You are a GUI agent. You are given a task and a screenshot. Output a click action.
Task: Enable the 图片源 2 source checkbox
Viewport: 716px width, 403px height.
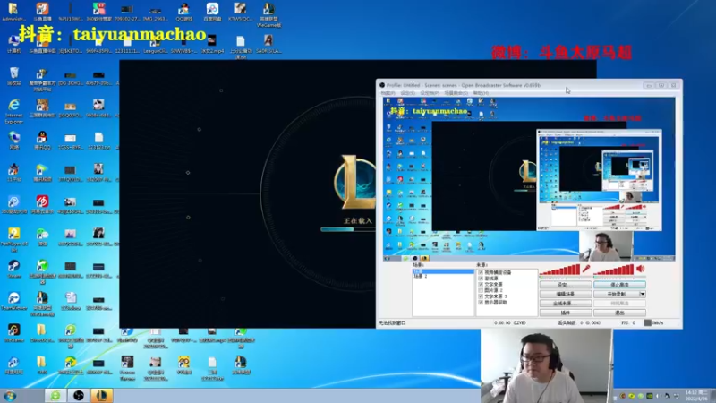coord(481,290)
